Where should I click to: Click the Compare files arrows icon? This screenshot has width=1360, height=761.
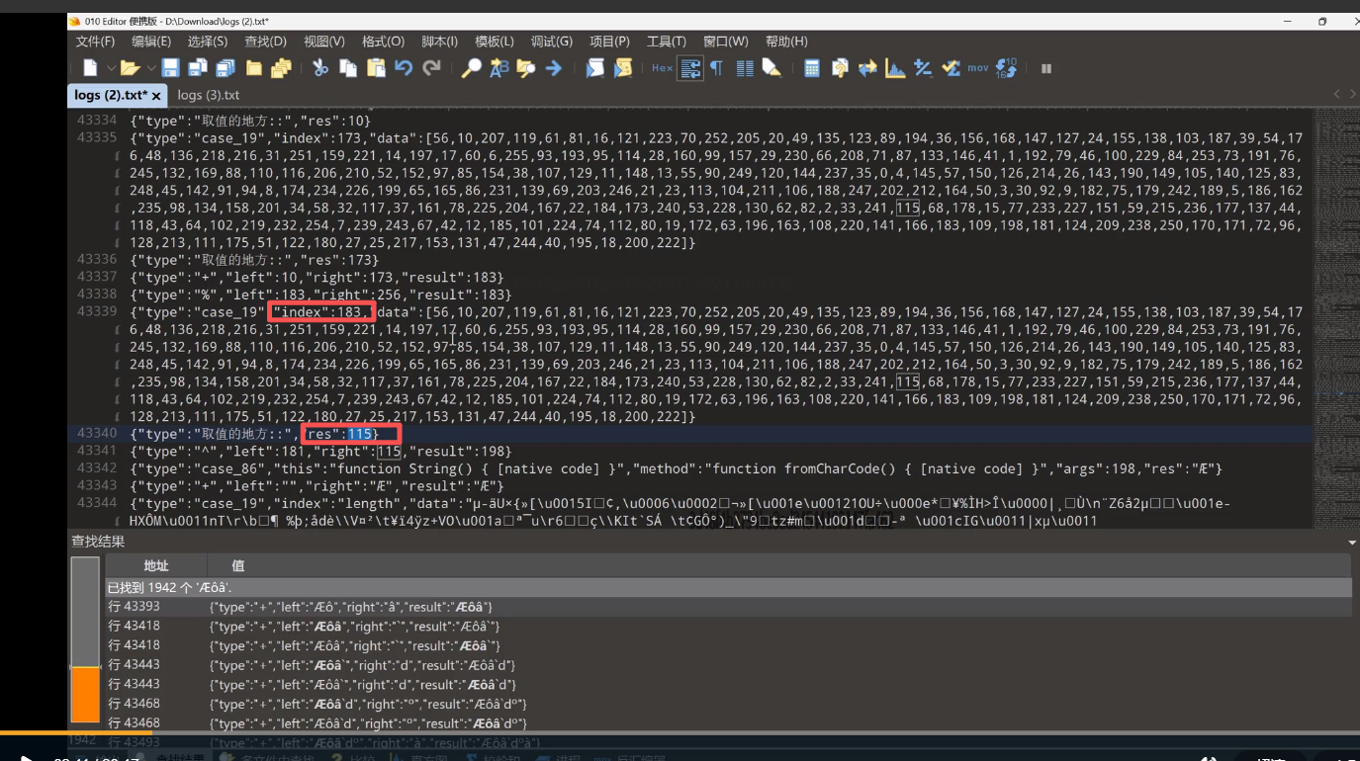coord(867,68)
